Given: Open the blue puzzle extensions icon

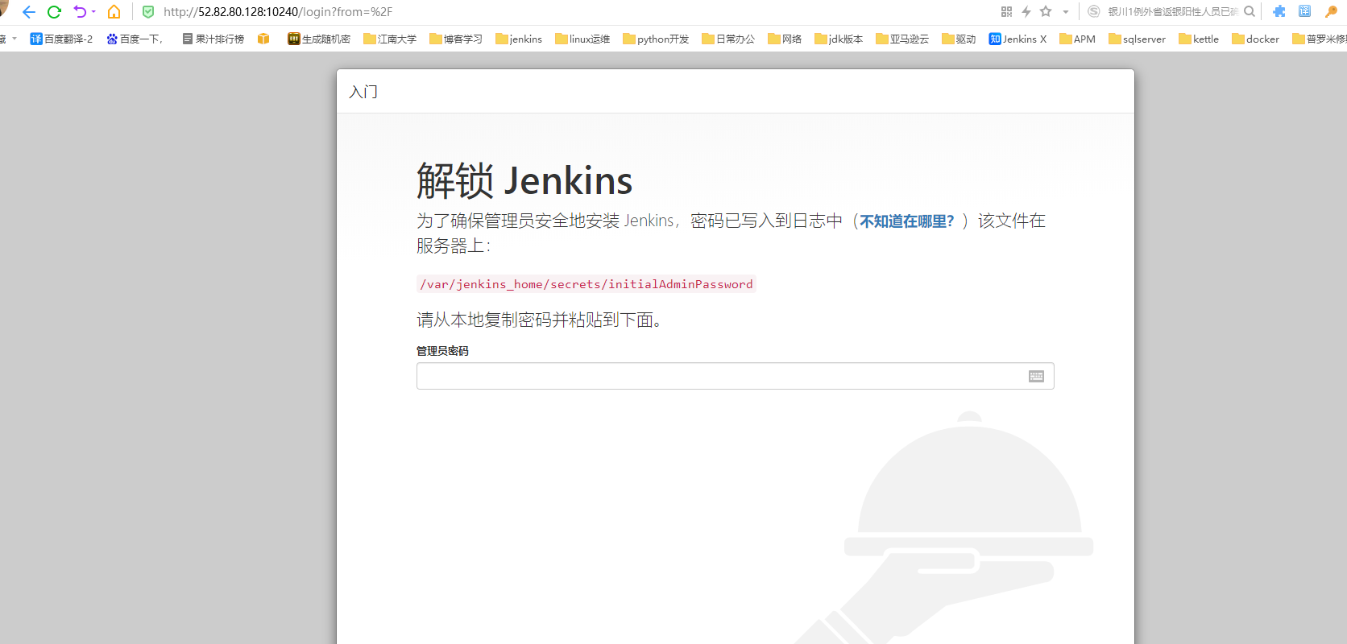Looking at the screenshot, I should pyautogui.click(x=1279, y=11).
